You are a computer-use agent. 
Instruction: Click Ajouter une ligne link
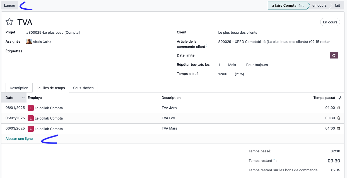pyautogui.click(x=19, y=139)
